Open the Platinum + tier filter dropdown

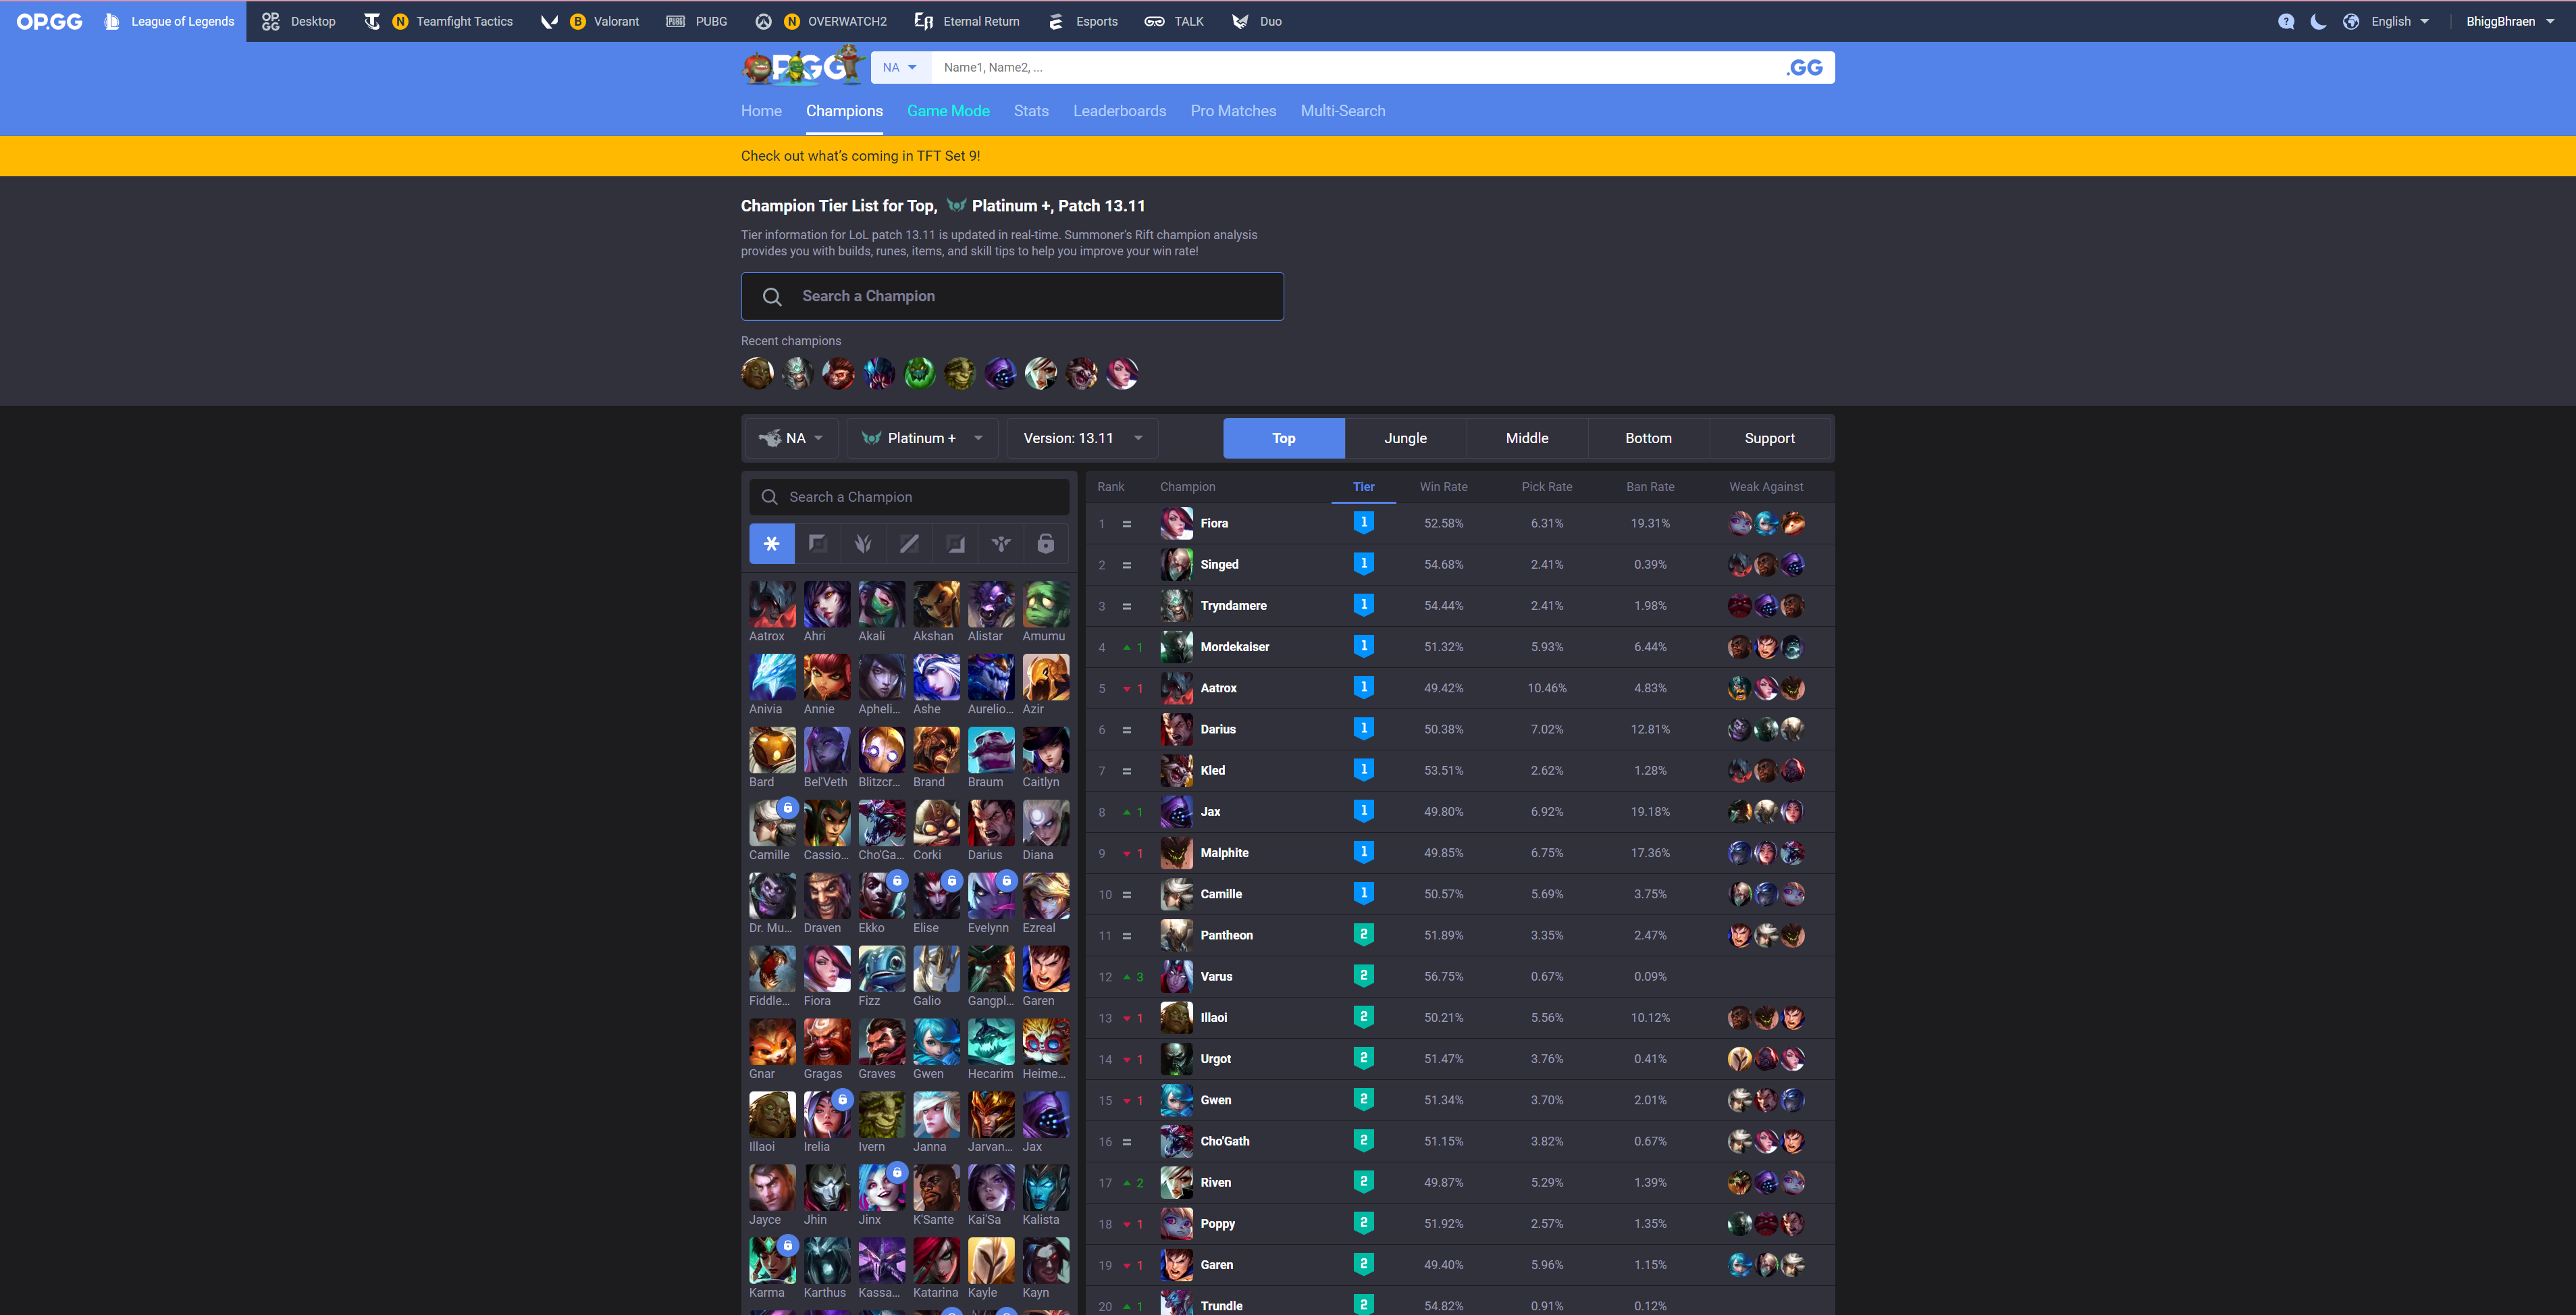coord(922,438)
